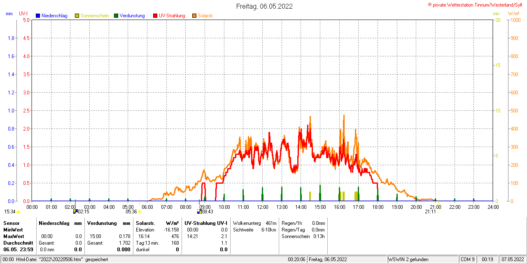
Task: Click the UV maximum time 14:21
Action: coord(192,236)
